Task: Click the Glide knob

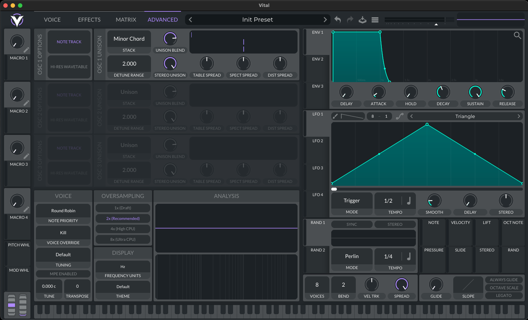Action: point(436,284)
